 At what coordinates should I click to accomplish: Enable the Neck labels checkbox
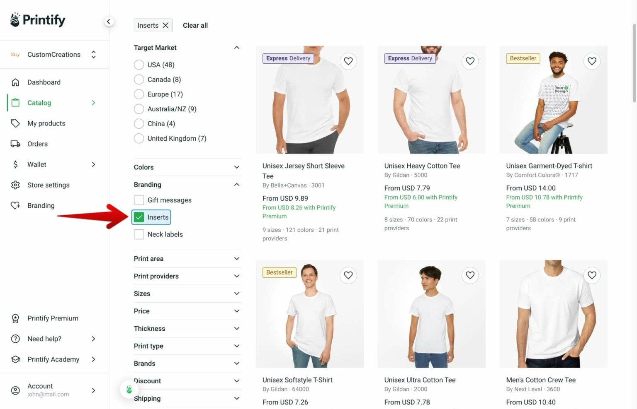point(139,234)
